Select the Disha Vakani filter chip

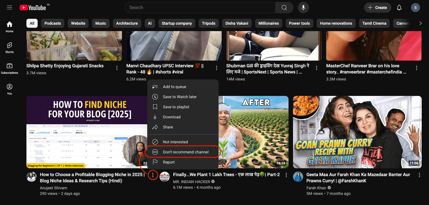[x=237, y=23]
